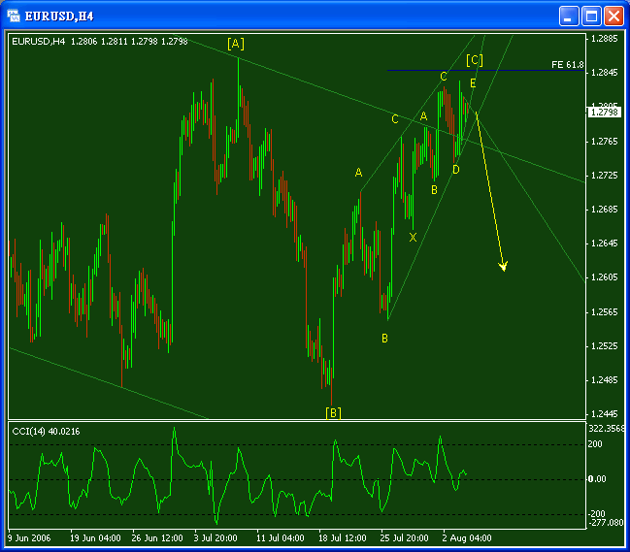Click the CCI -200 level label

[597, 513]
